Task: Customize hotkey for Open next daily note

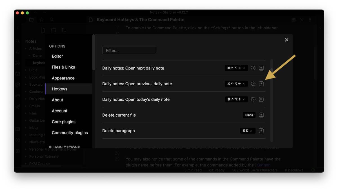Action: (261, 68)
